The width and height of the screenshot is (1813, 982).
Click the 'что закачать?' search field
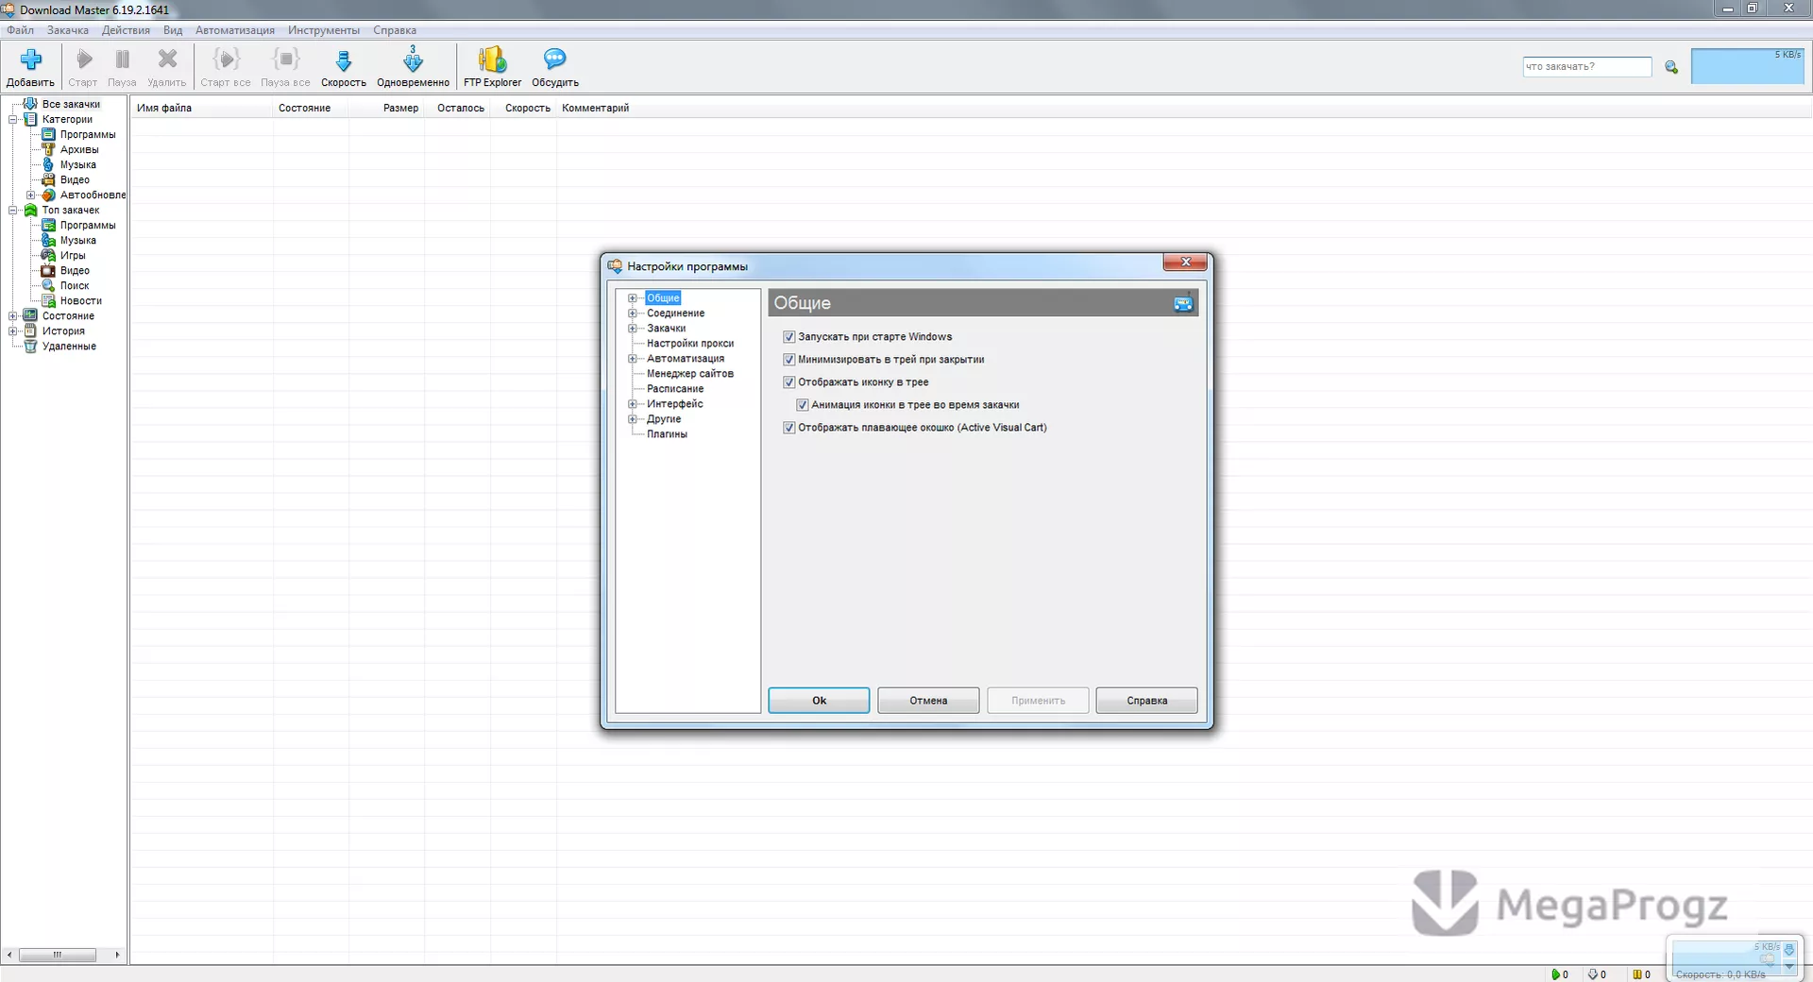tap(1587, 67)
